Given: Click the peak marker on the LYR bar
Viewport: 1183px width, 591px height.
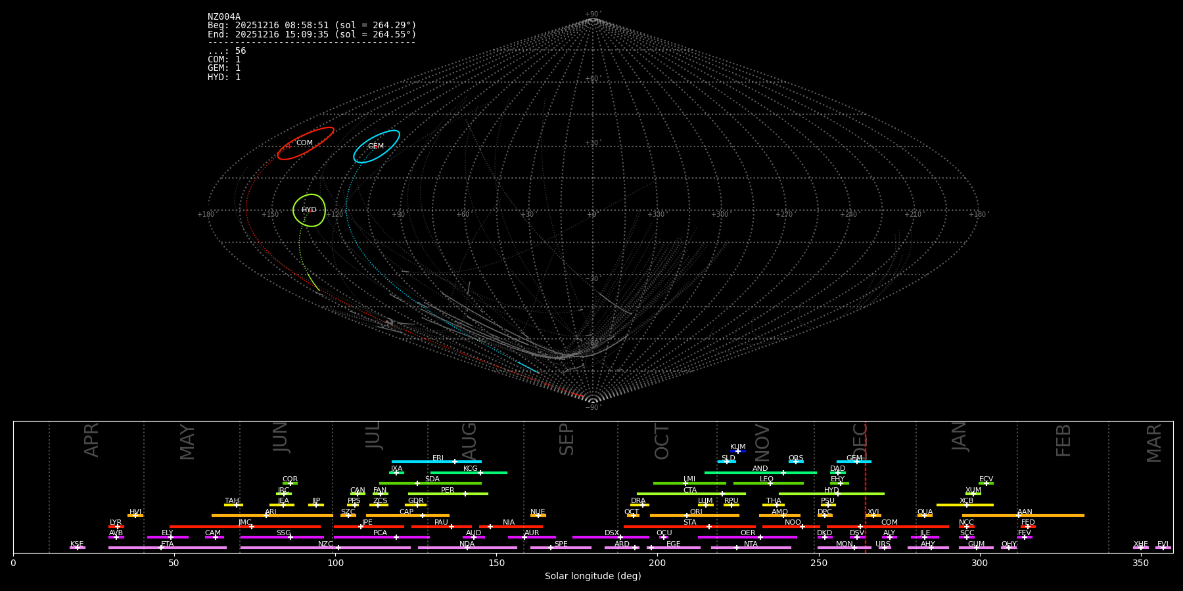Looking at the screenshot, I should pyautogui.click(x=118, y=527).
